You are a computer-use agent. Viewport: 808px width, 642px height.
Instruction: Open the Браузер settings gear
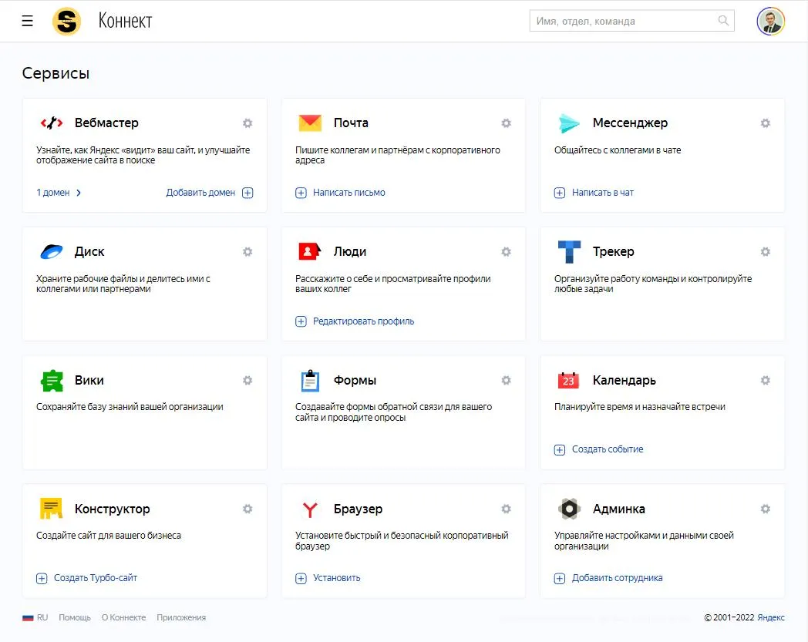coord(506,509)
